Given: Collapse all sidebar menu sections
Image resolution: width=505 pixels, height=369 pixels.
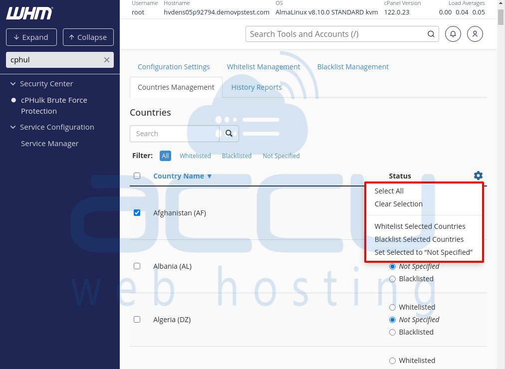Looking at the screenshot, I should click(x=88, y=37).
